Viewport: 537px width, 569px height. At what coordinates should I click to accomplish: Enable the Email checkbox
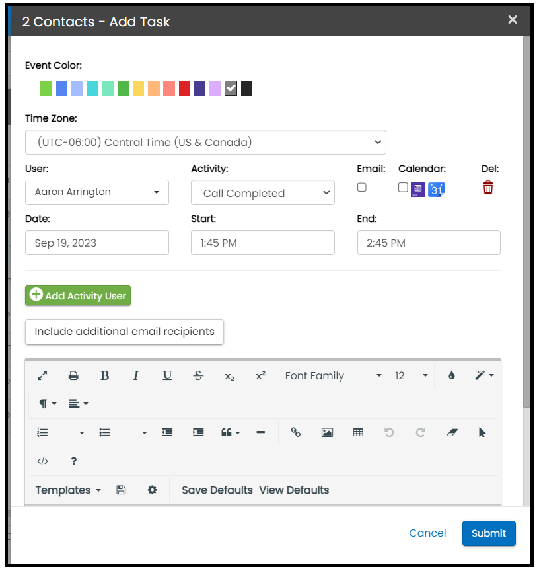pyautogui.click(x=361, y=188)
